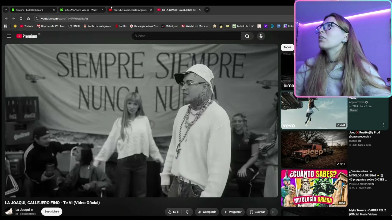Screen dimensions: 392x220
Task: Open the Descargar videos Yo... bookmark
Action: tap(144, 26)
